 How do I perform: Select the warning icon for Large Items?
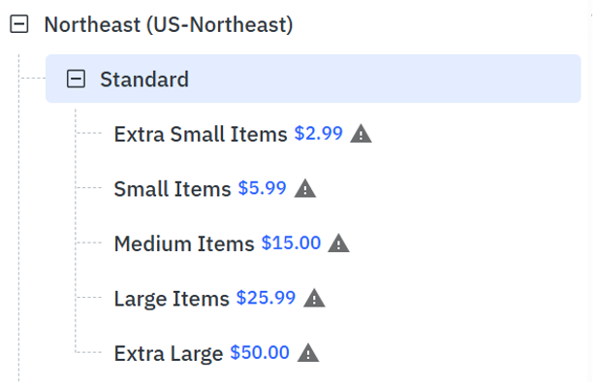314,298
